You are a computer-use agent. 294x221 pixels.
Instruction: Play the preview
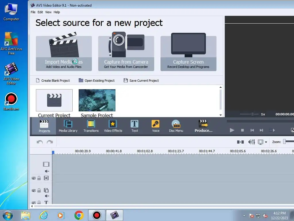tap(232, 130)
